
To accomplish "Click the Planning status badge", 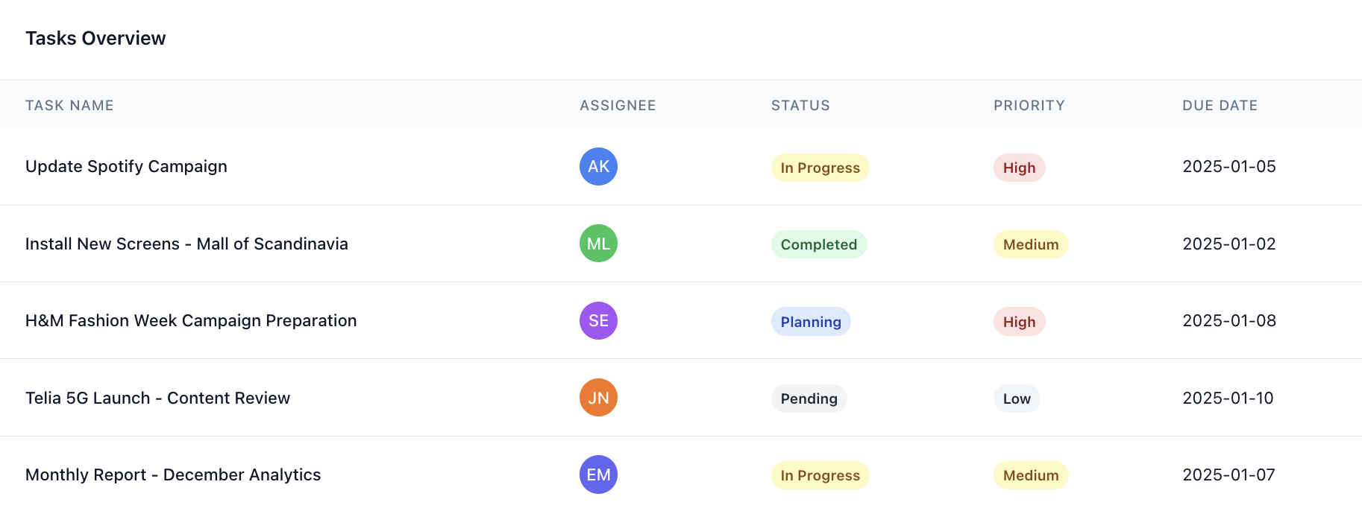I will point(811,322).
